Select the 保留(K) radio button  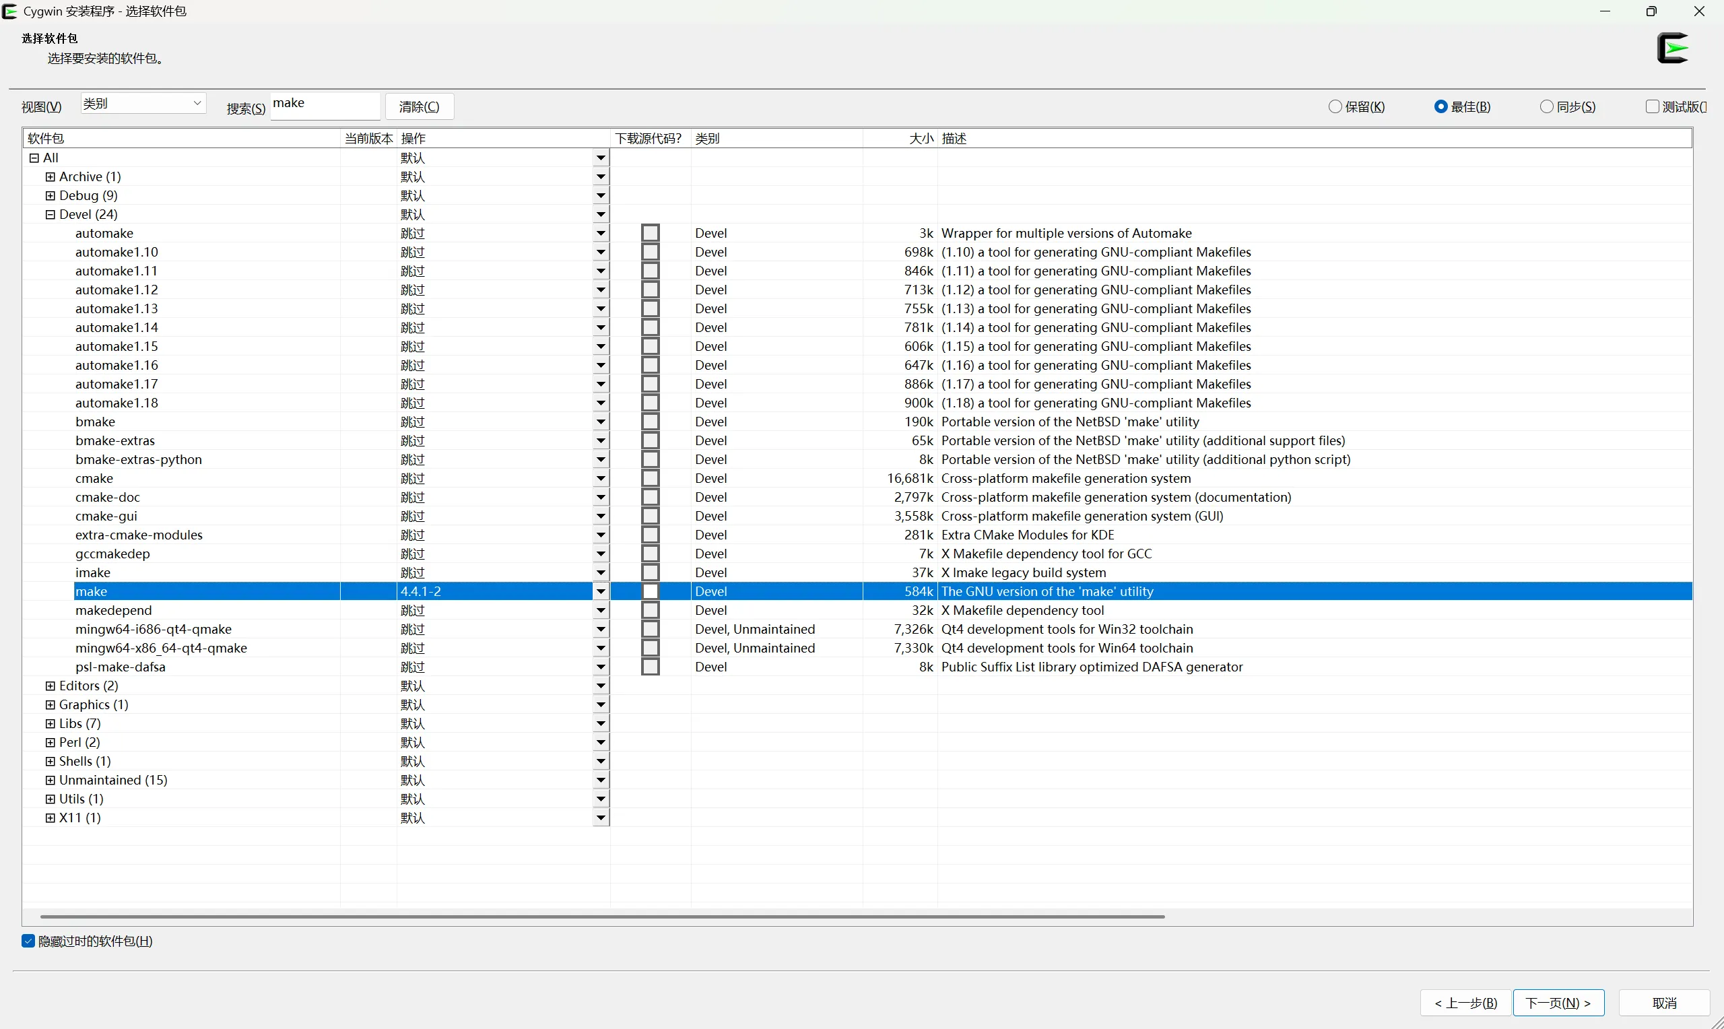tap(1335, 107)
